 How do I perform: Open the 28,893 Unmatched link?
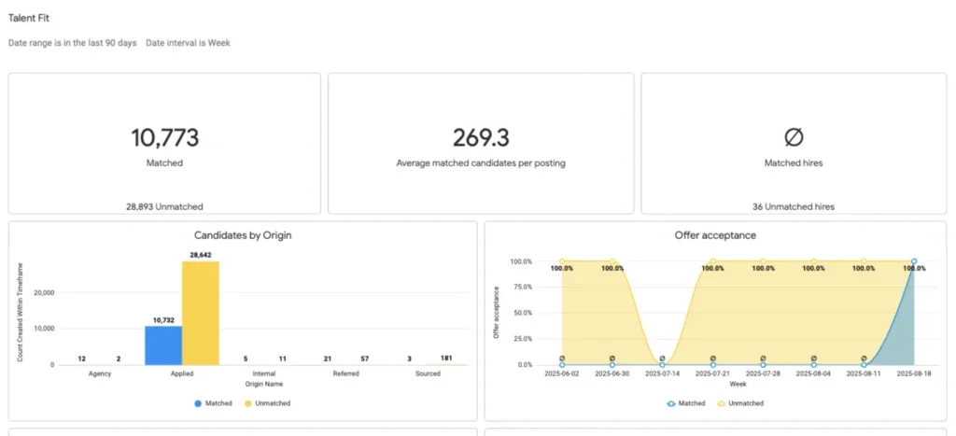164,206
